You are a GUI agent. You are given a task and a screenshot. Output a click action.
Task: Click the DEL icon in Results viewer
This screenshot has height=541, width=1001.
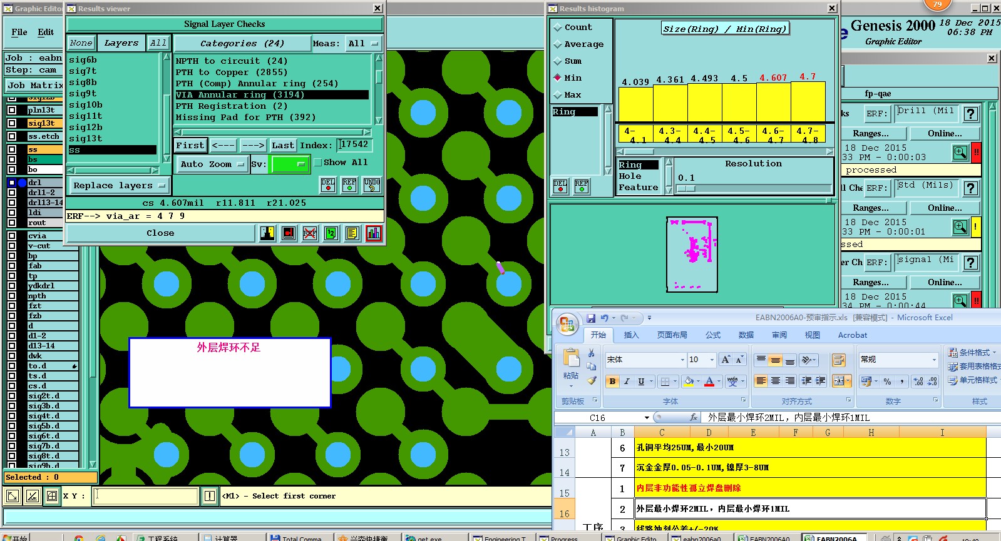tap(328, 185)
